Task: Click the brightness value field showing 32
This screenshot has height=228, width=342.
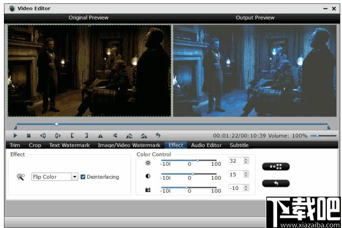Action: tap(236, 161)
